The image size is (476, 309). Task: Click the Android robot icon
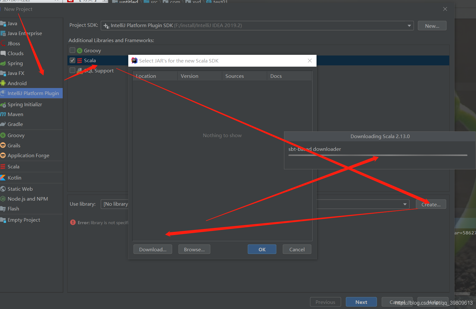[x=3, y=83]
